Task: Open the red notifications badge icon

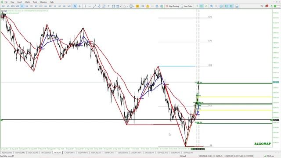Action: pos(267,6)
